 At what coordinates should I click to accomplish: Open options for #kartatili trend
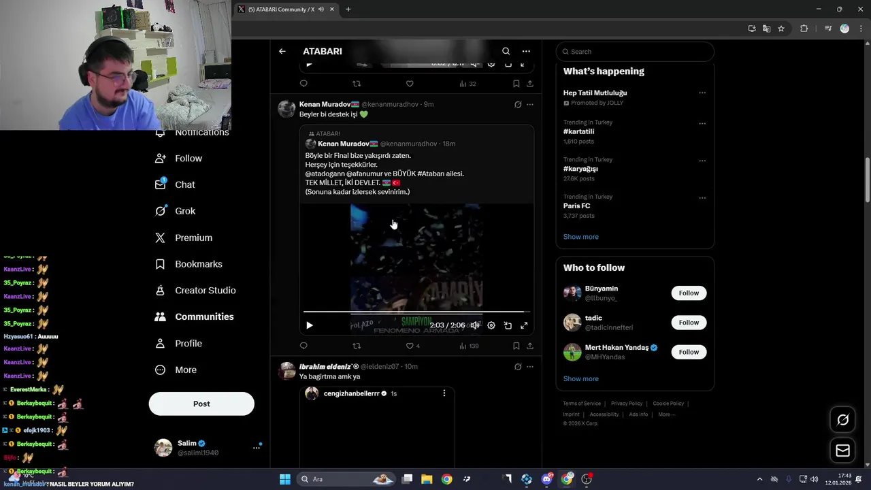click(702, 123)
